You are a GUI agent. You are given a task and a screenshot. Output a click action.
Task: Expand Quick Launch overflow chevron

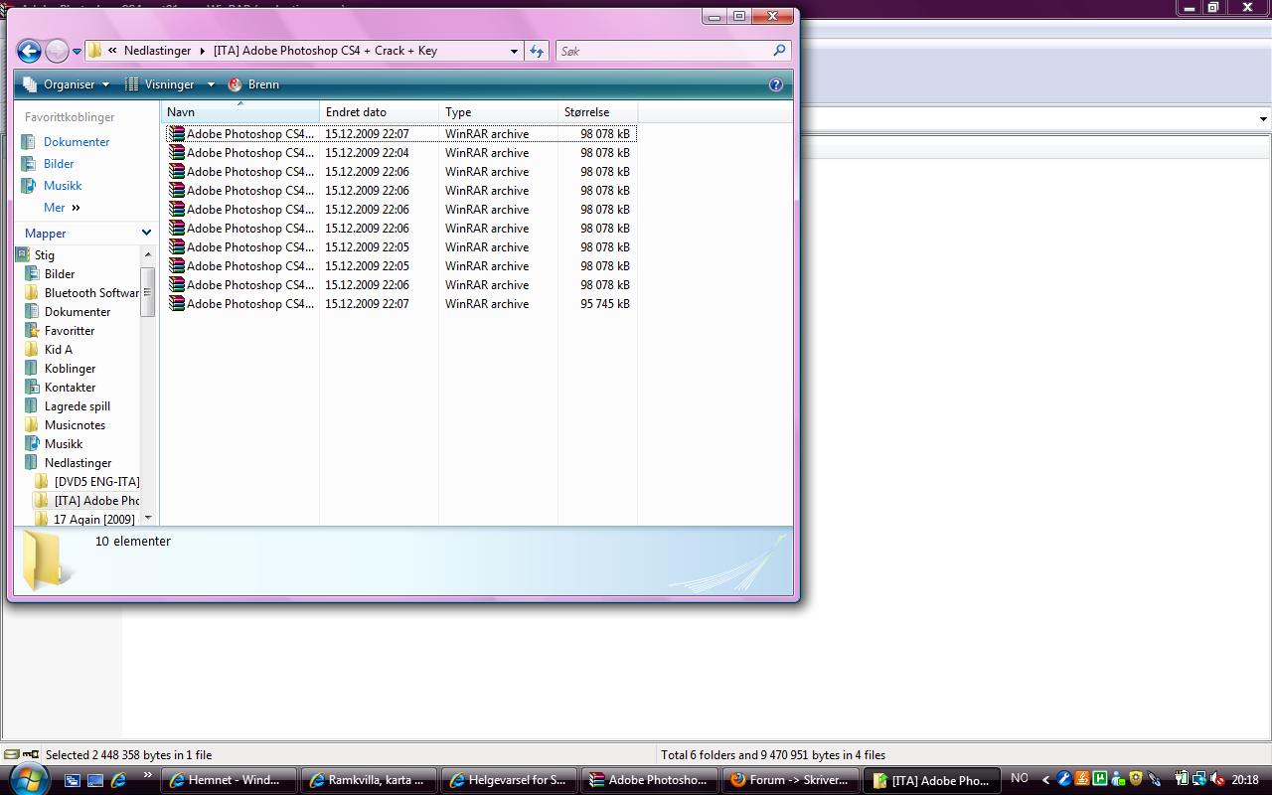click(148, 776)
